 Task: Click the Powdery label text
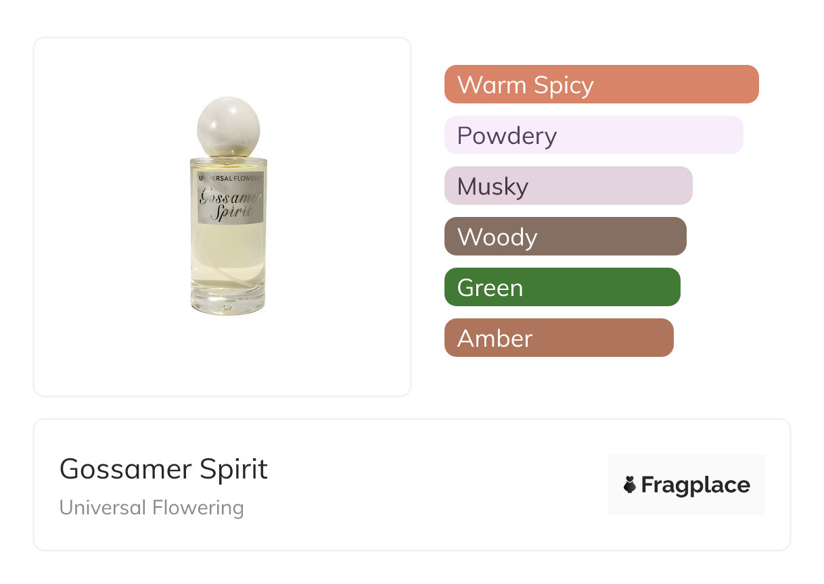507,136
